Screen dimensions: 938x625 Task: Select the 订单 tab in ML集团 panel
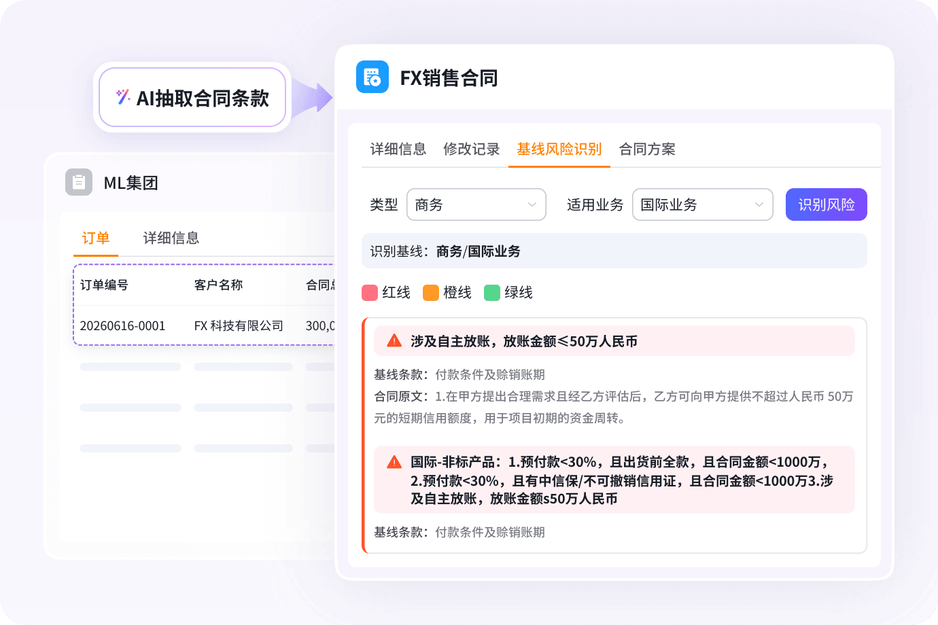click(96, 238)
